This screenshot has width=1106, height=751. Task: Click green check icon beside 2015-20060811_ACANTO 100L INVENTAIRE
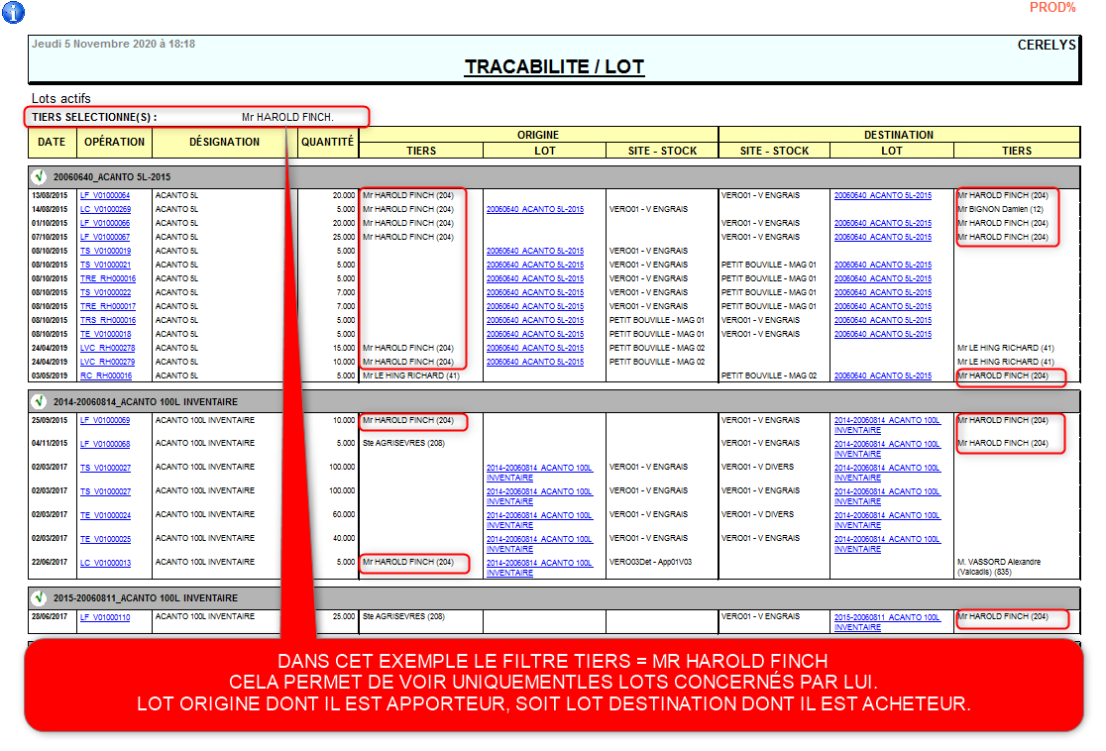pyautogui.click(x=39, y=598)
